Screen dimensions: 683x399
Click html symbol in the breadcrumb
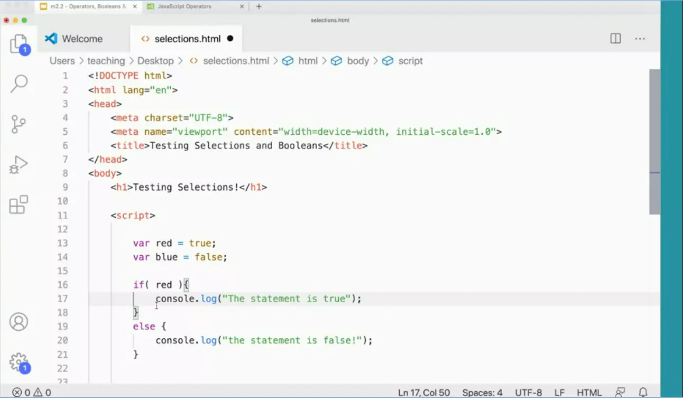pos(308,61)
